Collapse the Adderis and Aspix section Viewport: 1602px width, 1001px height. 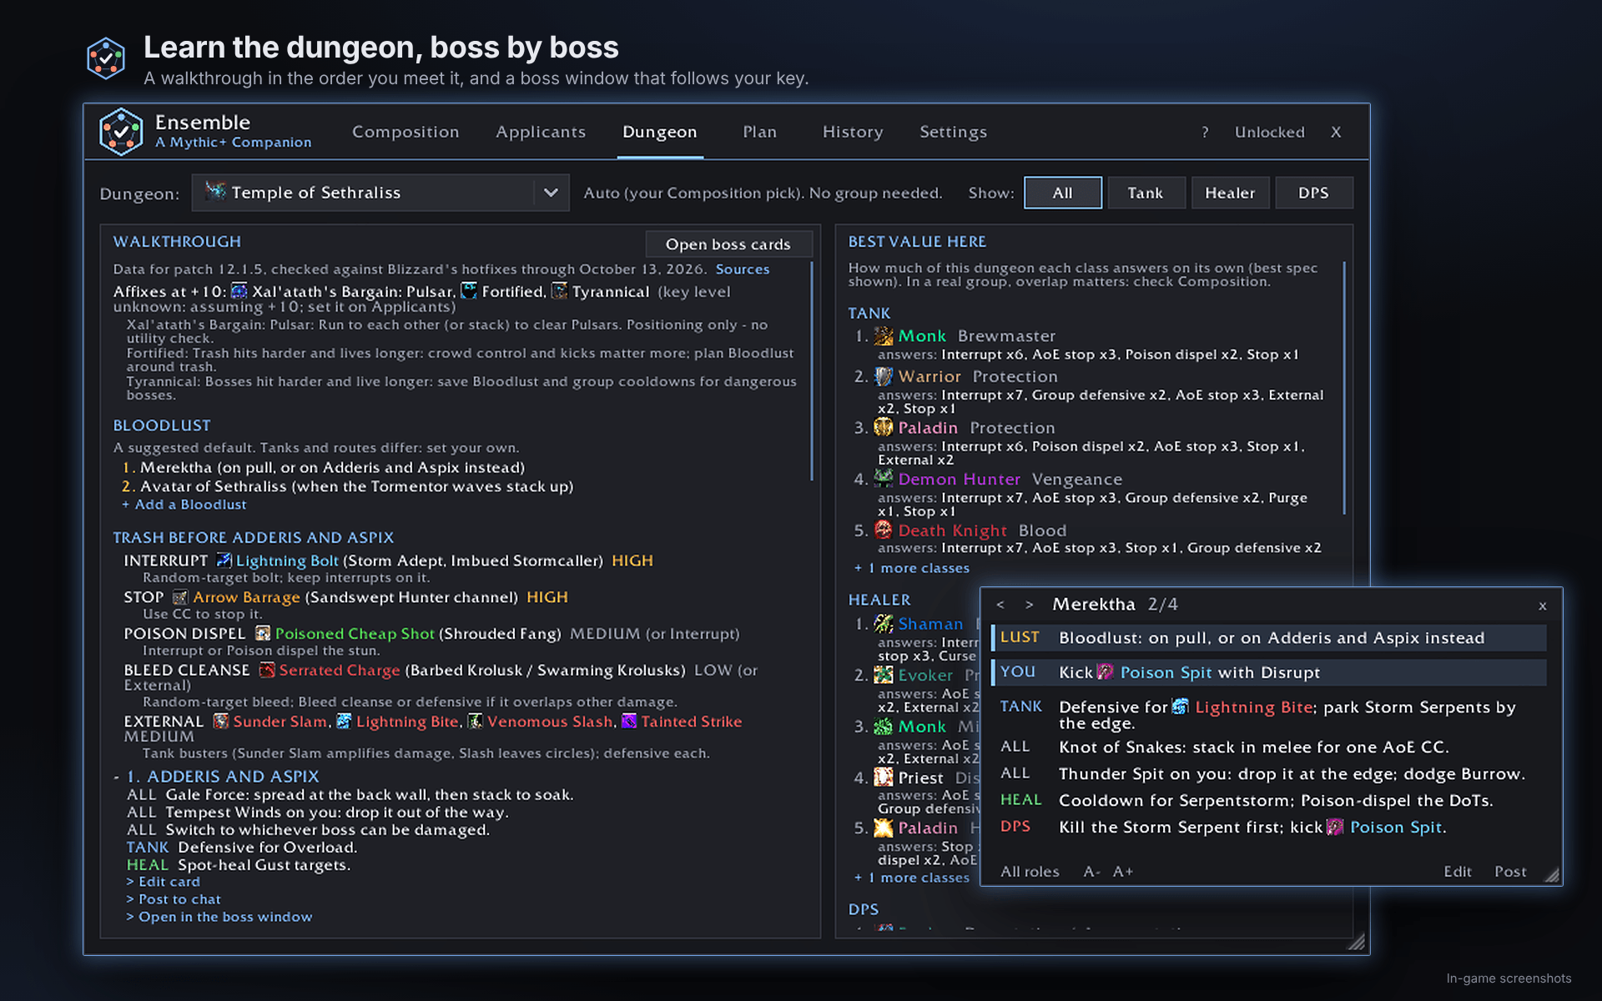(118, 777)
